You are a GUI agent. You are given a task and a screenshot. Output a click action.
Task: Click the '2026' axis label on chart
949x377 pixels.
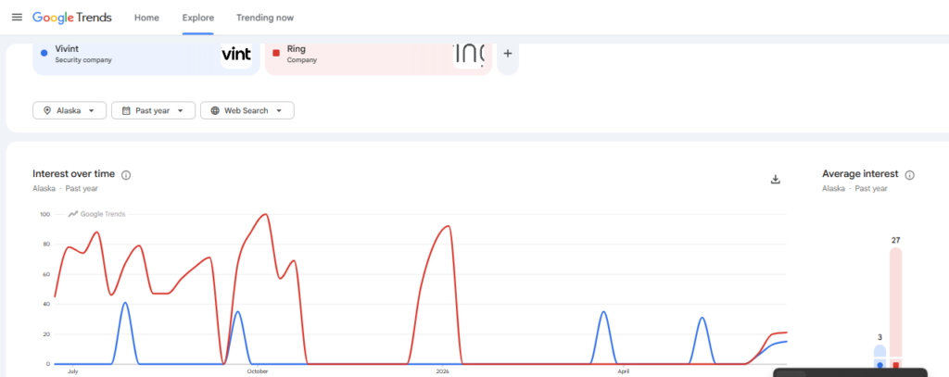[x=442, y=371]
